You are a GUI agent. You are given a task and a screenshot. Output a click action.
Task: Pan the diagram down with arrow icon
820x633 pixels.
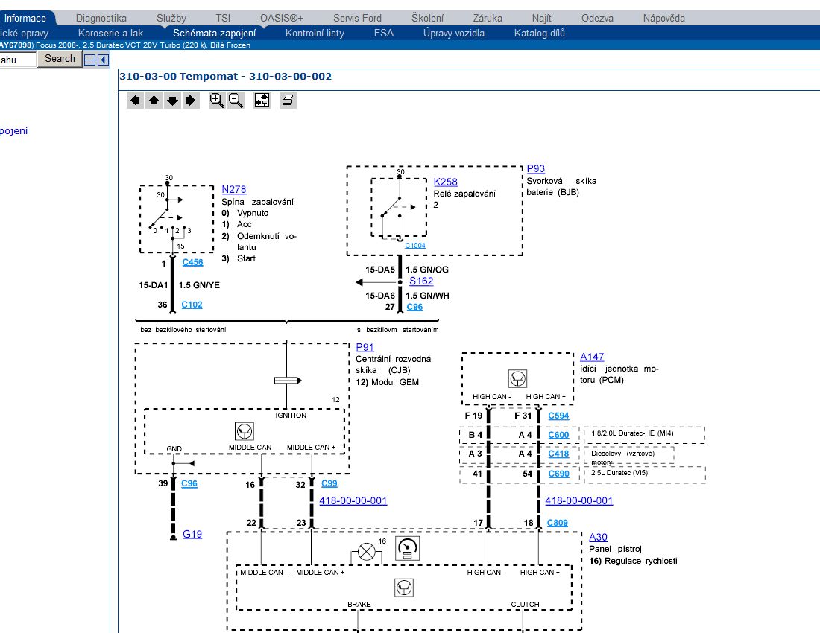pos(172,101)
